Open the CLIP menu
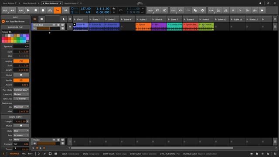The image size is (279, 157). (211, 10)
